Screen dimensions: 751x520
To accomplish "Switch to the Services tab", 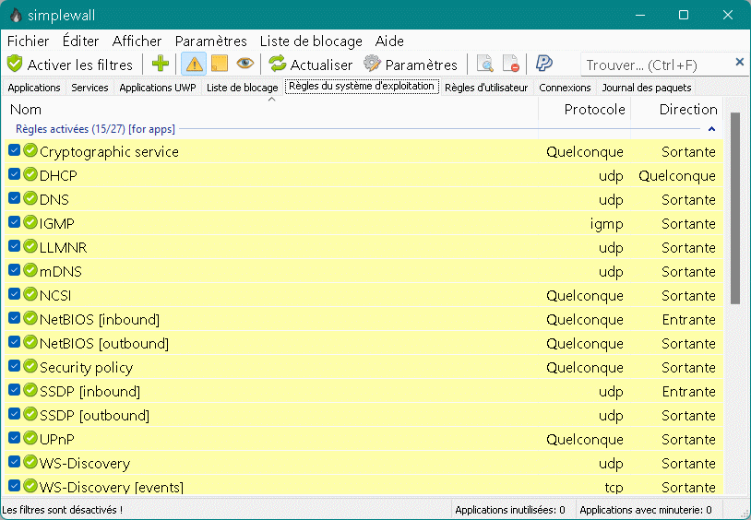I will pos(89,88).
